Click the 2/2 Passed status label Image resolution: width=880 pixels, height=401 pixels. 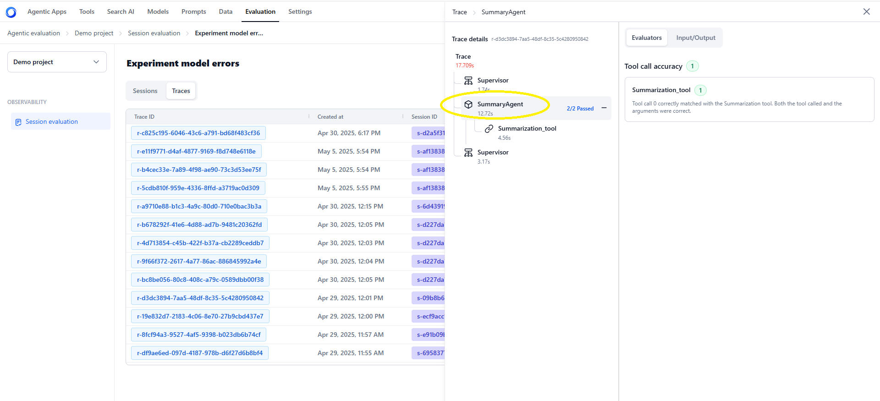click(580, 109)
